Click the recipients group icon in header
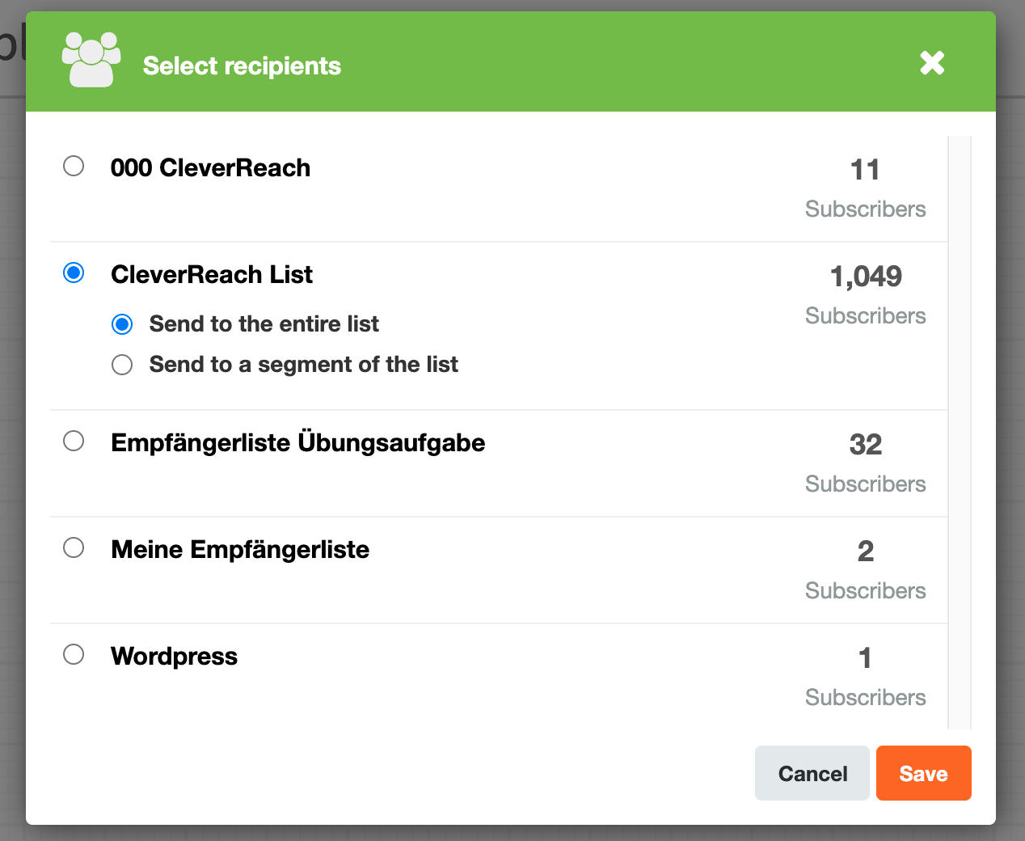The width and height of the screenshot is (1025, 841). pyautogui.click(x=91, y=60)
